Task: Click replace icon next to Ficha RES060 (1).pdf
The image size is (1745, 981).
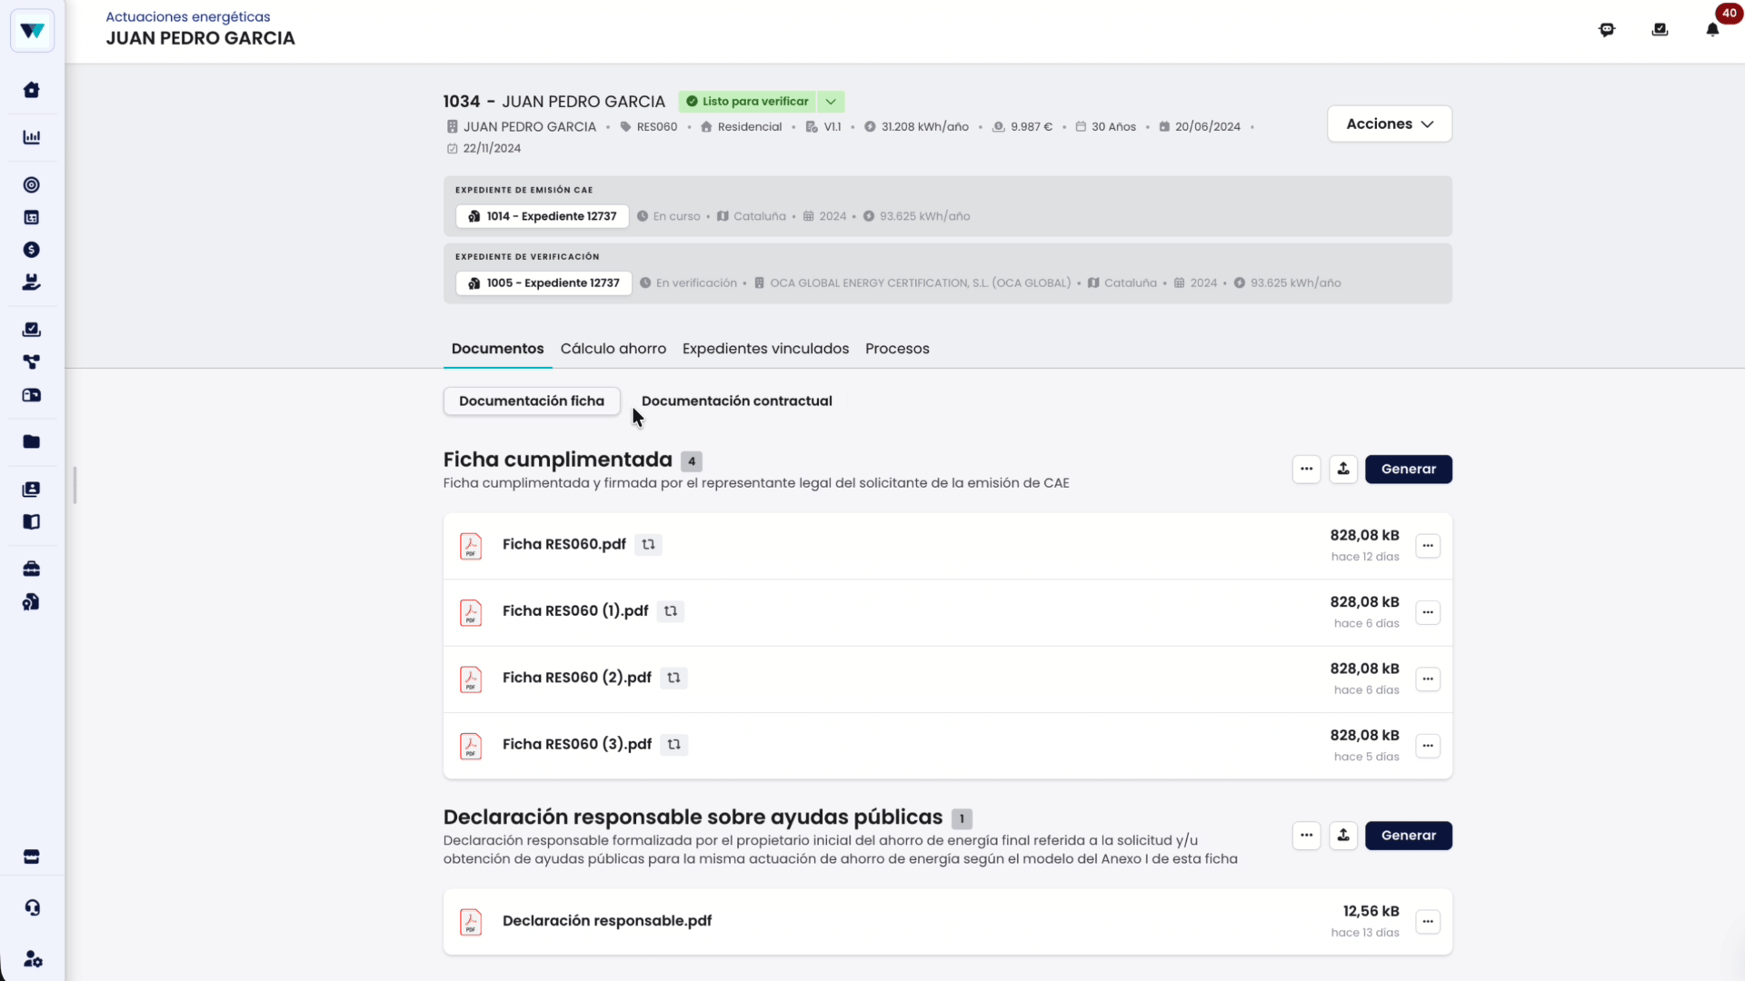Action: tap(671, 611)
